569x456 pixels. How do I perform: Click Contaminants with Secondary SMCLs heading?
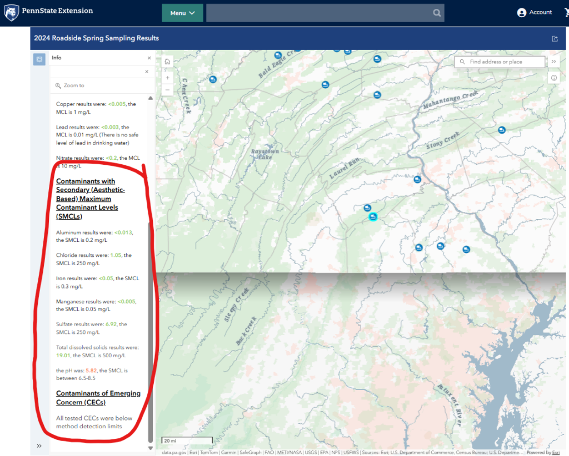point(91,199)
